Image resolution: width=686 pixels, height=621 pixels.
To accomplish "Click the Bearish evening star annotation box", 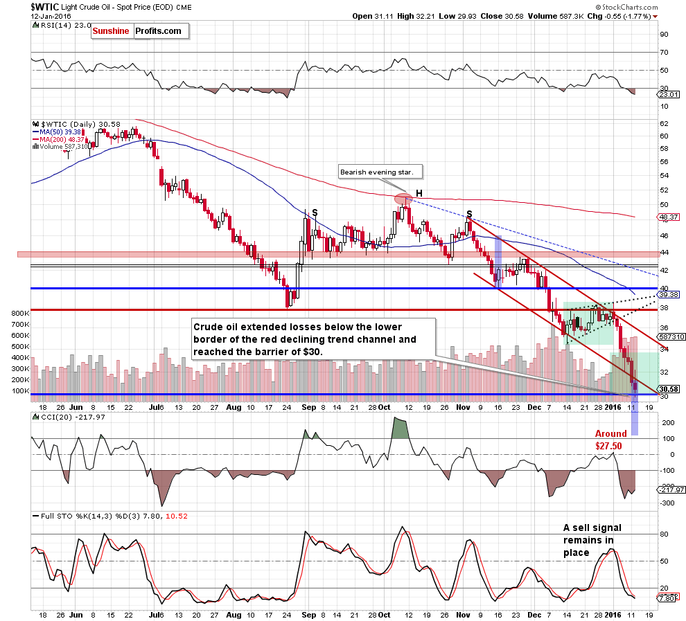I will pyautogui.click(x=380, y=172).
